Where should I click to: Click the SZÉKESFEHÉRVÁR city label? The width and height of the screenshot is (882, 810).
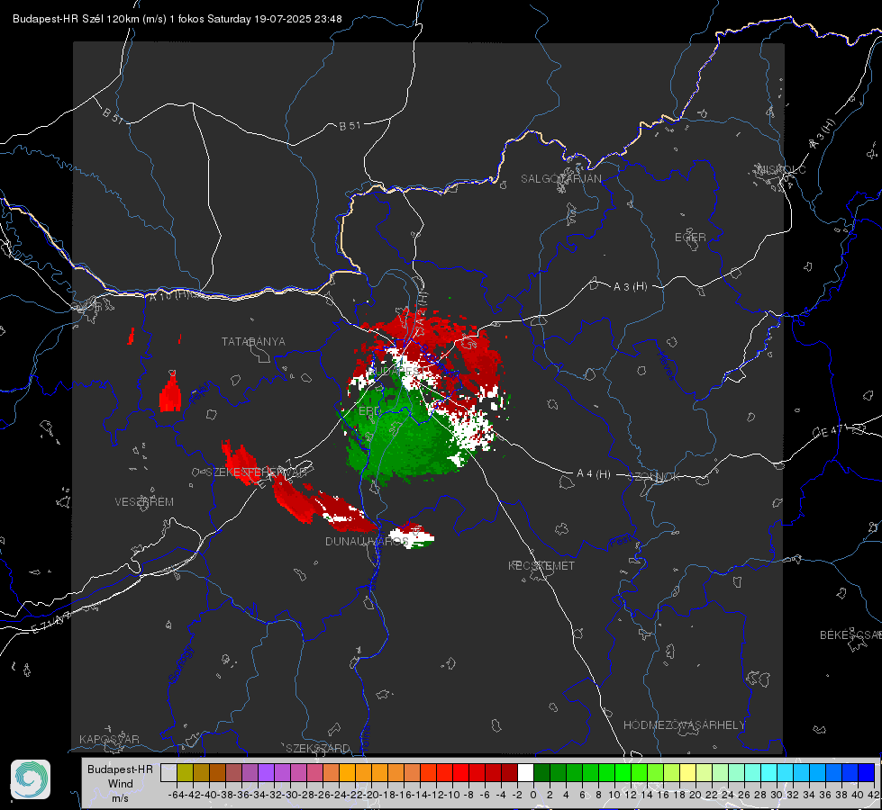point(256,472)
